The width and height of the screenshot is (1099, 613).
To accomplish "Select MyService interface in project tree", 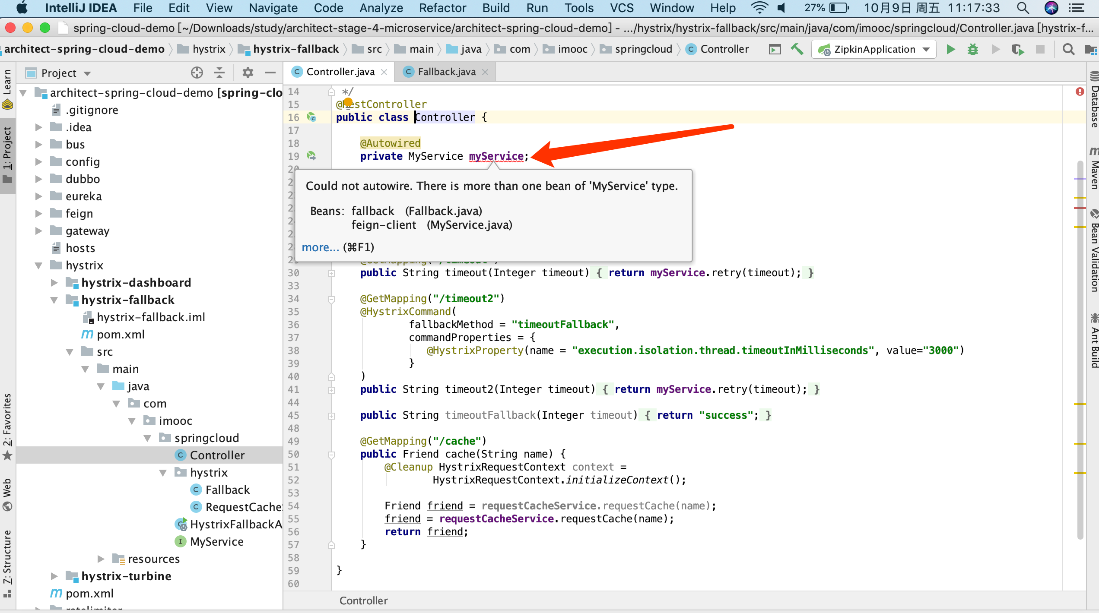I will point(217,541).
